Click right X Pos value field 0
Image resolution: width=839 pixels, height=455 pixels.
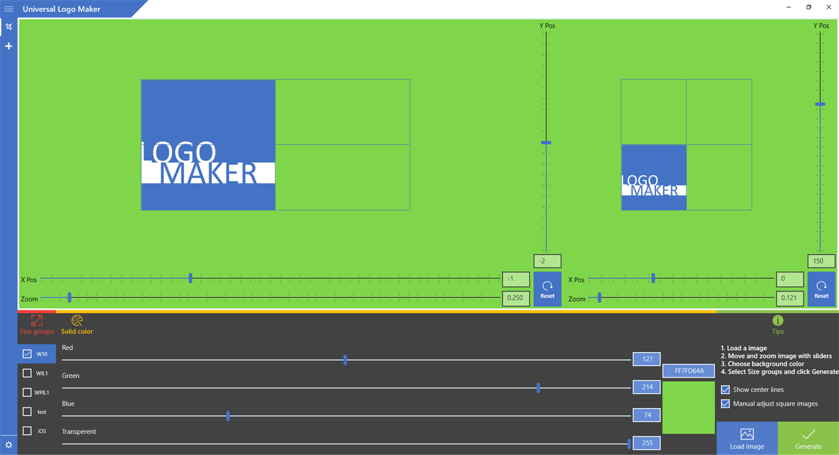coord(790,279)
